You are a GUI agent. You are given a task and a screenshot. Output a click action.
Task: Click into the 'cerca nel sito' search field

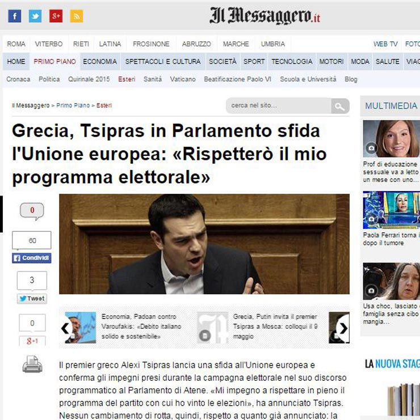277,106
